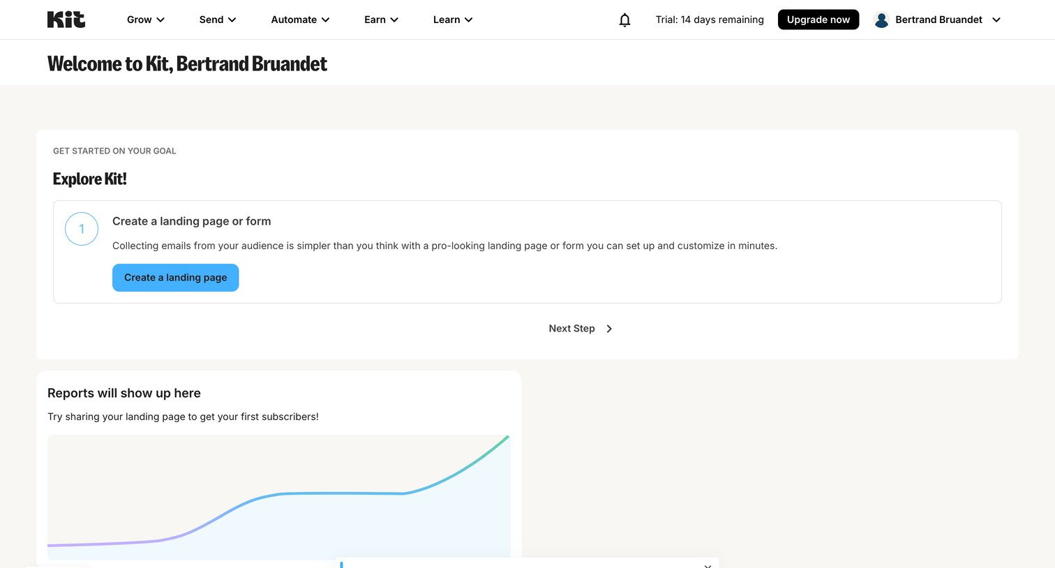Click 'Welcome to Kit, Bertrand Bruandet' title
The width and height of the screenshot is (1055, 568).
coord(187,63)
